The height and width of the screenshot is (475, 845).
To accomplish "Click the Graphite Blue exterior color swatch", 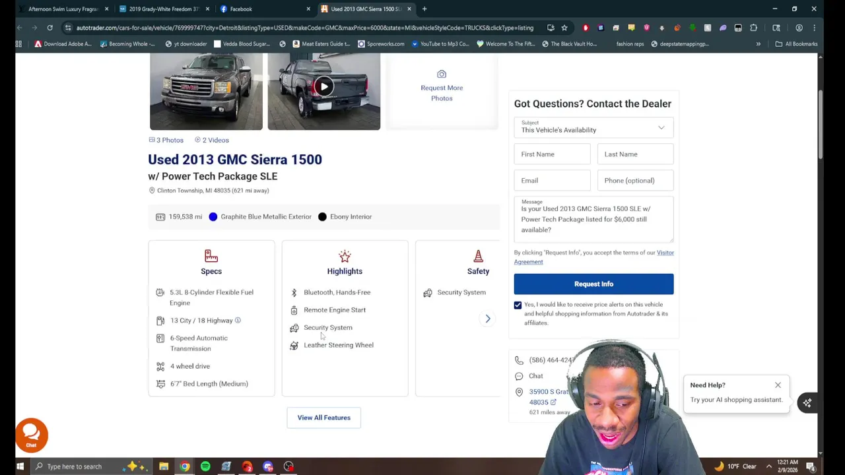I will pyautogui.click(x=213, y=217).
